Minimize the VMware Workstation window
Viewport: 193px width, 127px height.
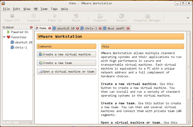point(177,3)
